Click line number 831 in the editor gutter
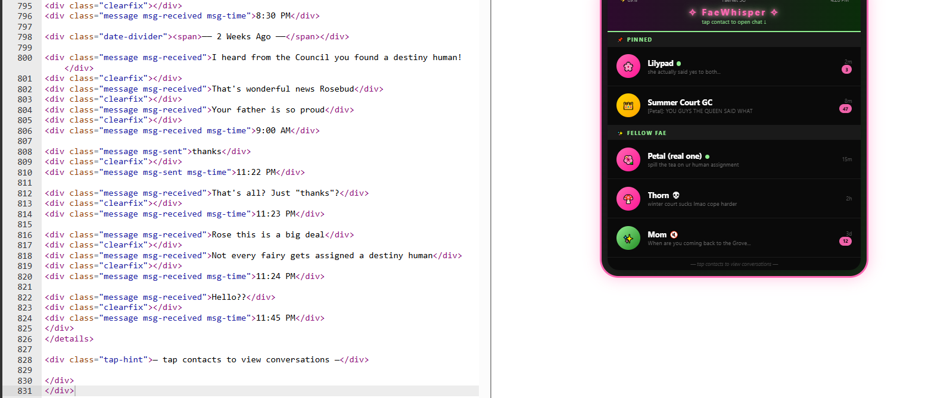928x398 pixels. click(x=25, y=391)
